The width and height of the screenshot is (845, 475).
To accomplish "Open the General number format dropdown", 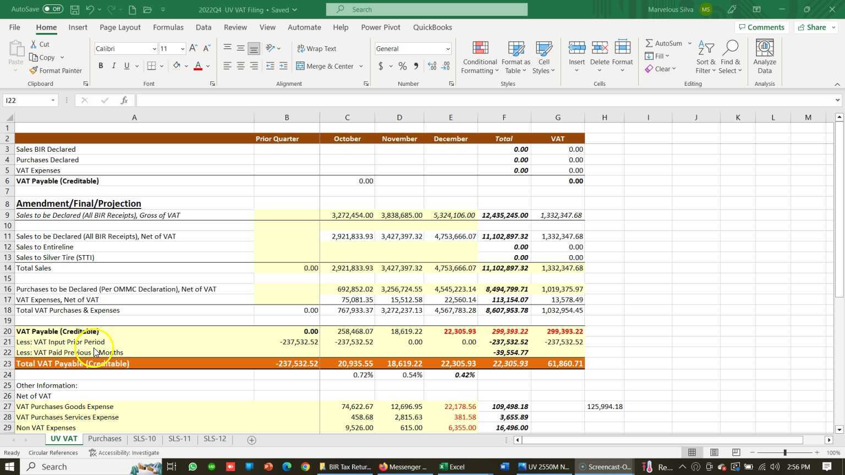I will 448,49.
